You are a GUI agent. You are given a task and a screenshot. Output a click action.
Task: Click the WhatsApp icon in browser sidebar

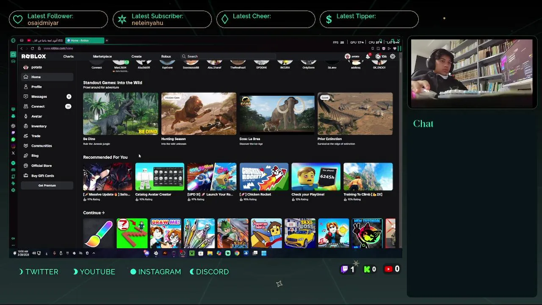tap(13, 139)
